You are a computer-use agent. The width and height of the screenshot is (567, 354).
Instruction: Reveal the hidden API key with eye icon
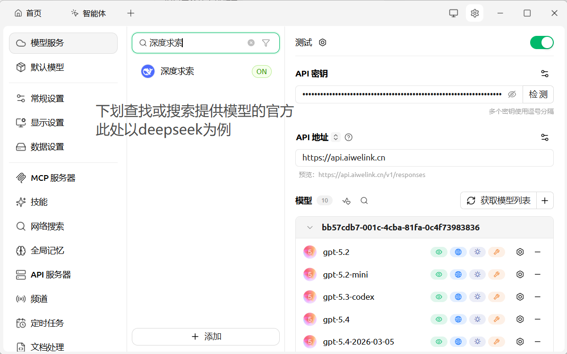512,94
